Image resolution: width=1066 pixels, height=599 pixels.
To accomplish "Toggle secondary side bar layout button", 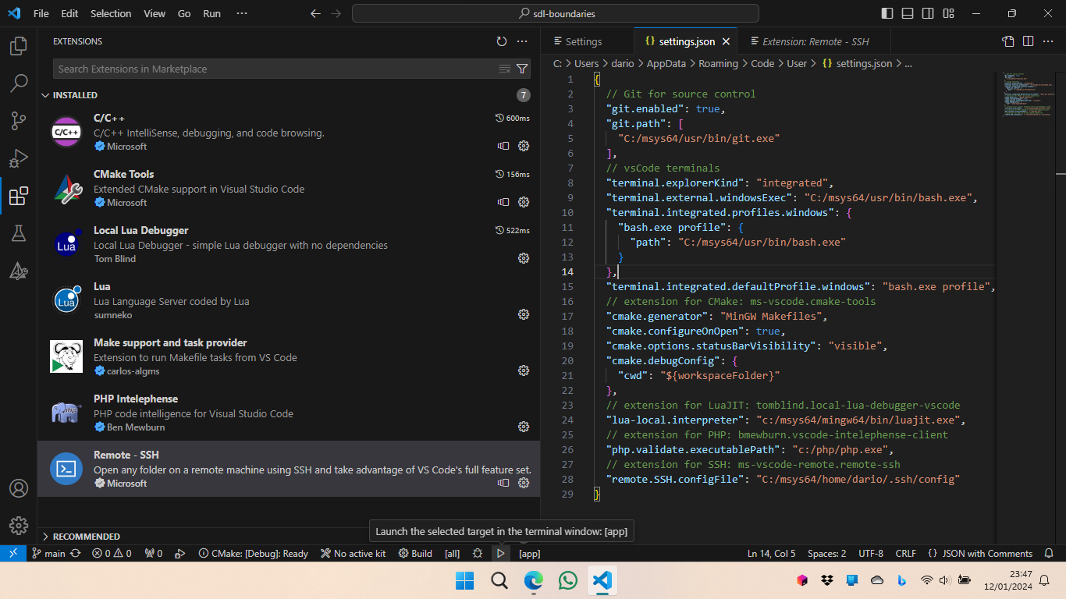I will [928, 13].
